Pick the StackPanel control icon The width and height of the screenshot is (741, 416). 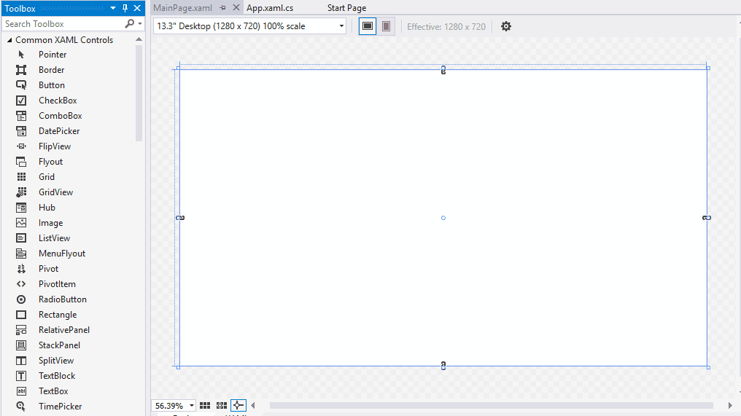[x=21, y=345]
